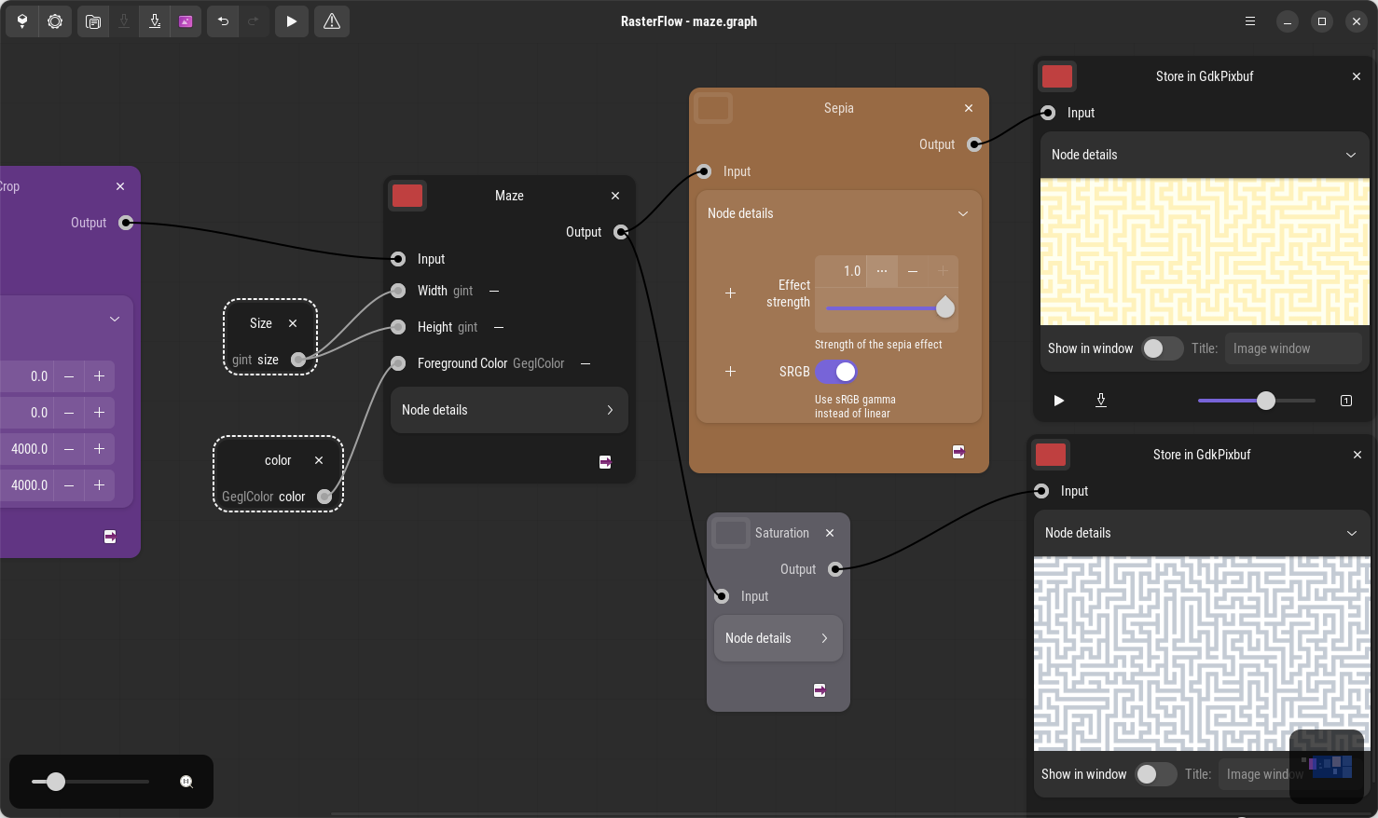Click the add node icon in toolbar
The height and width of the screenshot is (818, 1378).
(22, 21)
